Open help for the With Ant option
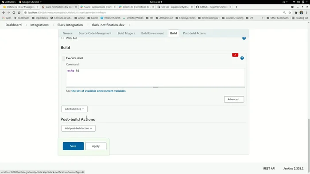The height and width of the screenshot is (174, 310). (244, 38)
